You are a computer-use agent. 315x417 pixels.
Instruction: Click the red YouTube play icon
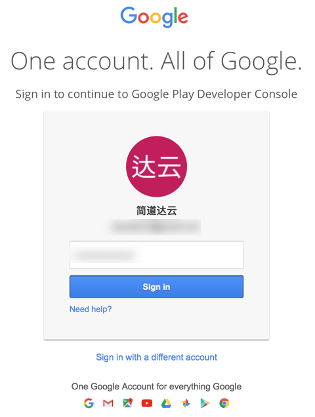(147, 403)
